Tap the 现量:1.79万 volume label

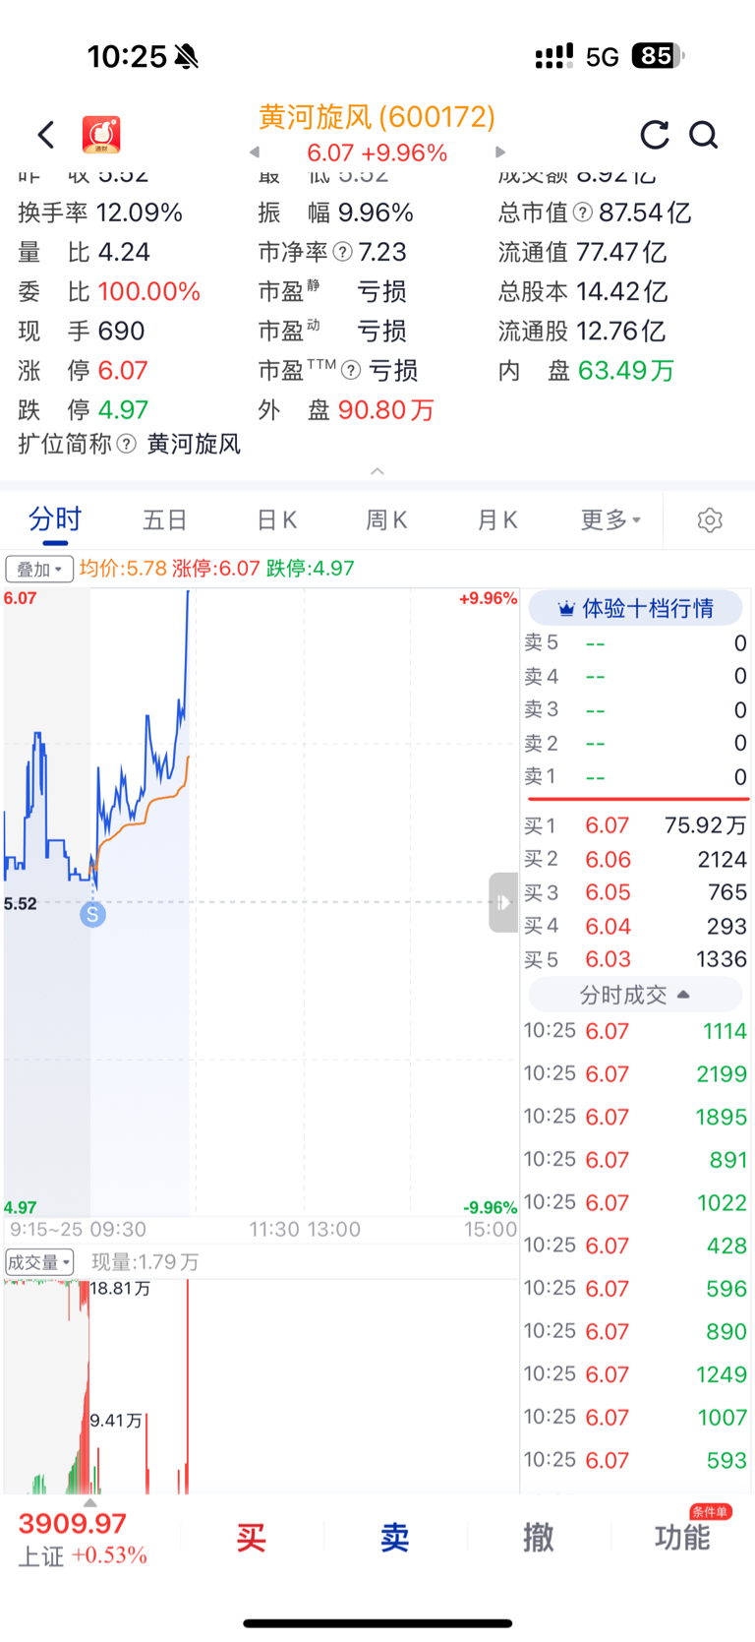click(x=145, y=1262)
